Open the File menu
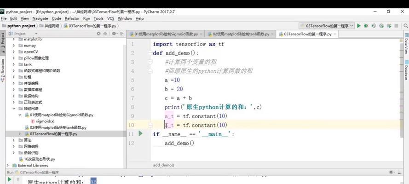 (4, 18)
